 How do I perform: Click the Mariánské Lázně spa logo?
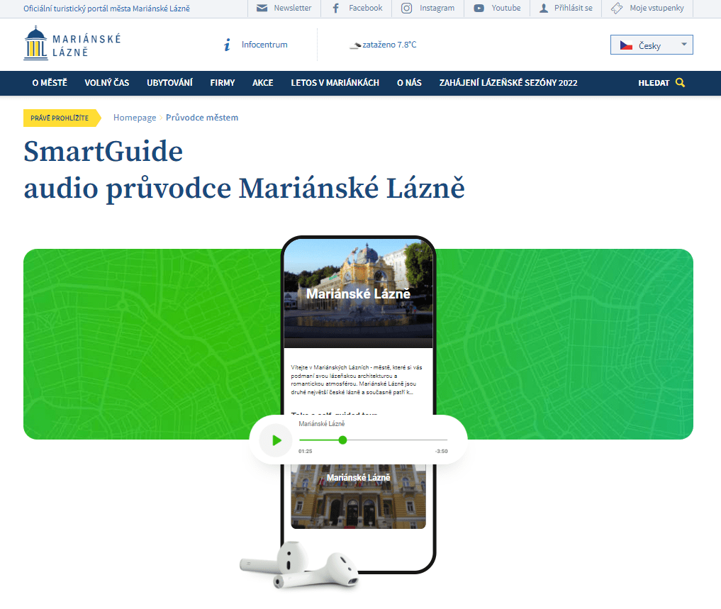click(x=70, y=44)
